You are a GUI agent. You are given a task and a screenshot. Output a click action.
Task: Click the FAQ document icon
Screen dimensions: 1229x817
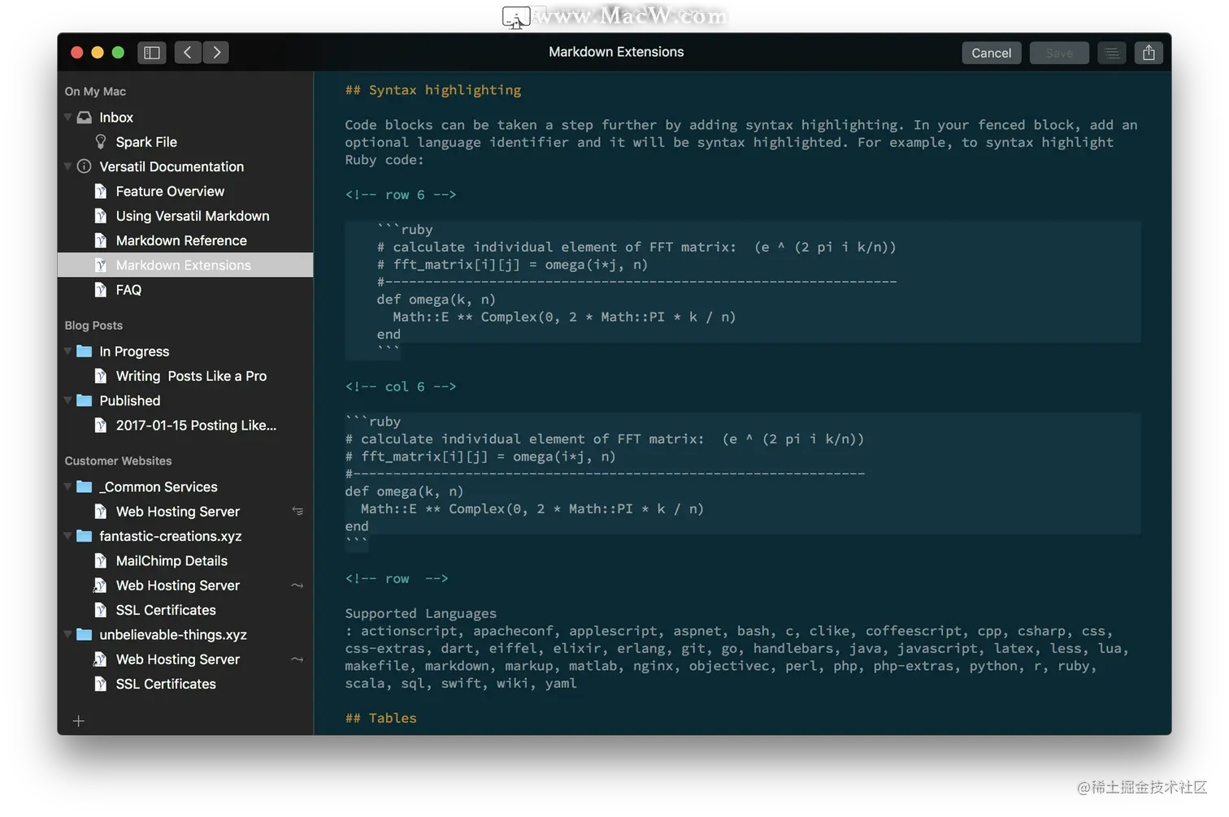[x=101, y=290]
